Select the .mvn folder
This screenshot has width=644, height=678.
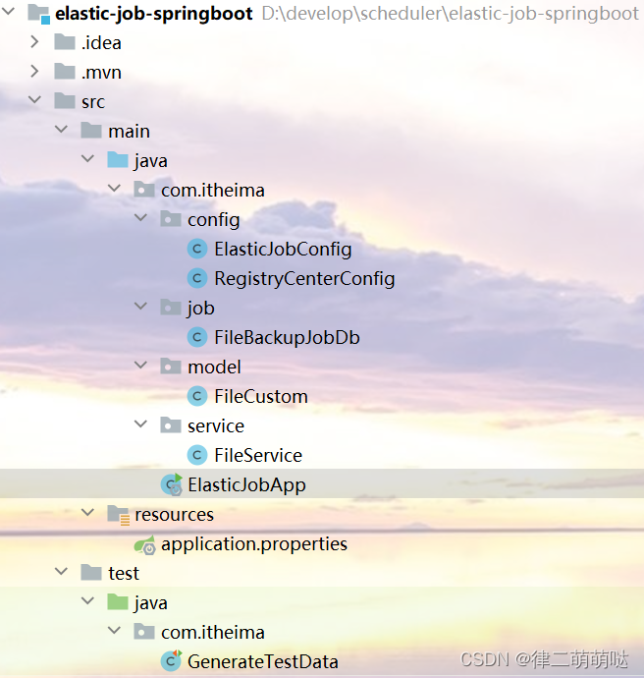101,72
